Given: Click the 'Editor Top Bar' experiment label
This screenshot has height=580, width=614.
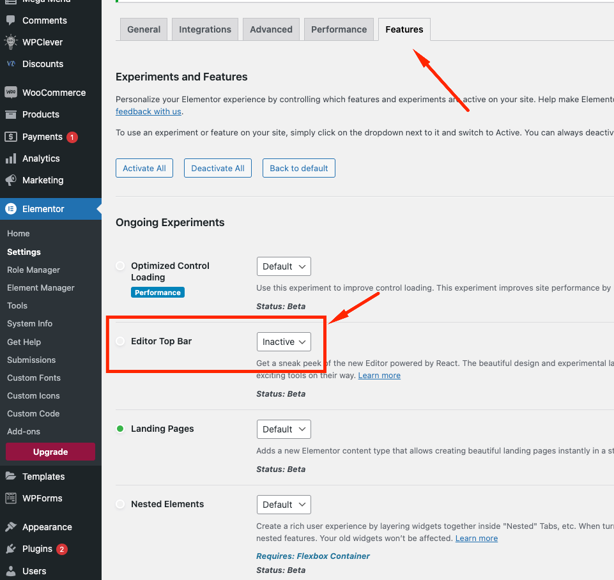Looking at the screenshot, I should click(x=162, y=341).
